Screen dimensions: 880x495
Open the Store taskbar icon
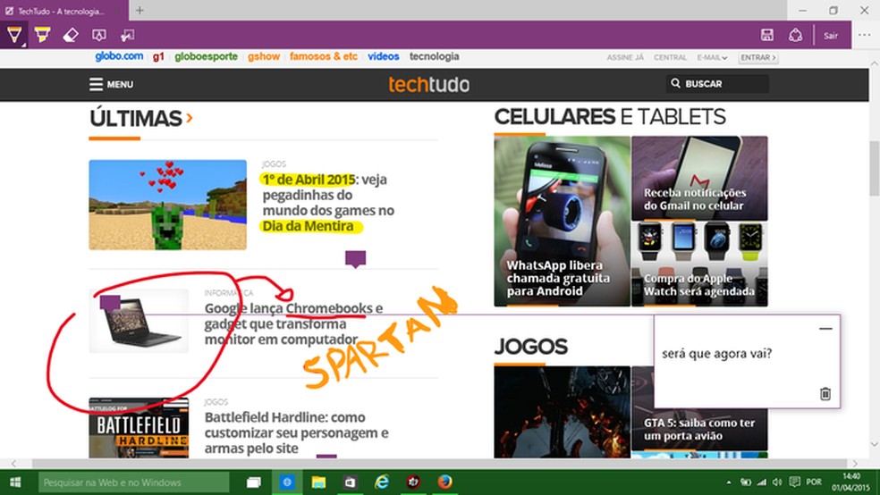pos(351,482)
